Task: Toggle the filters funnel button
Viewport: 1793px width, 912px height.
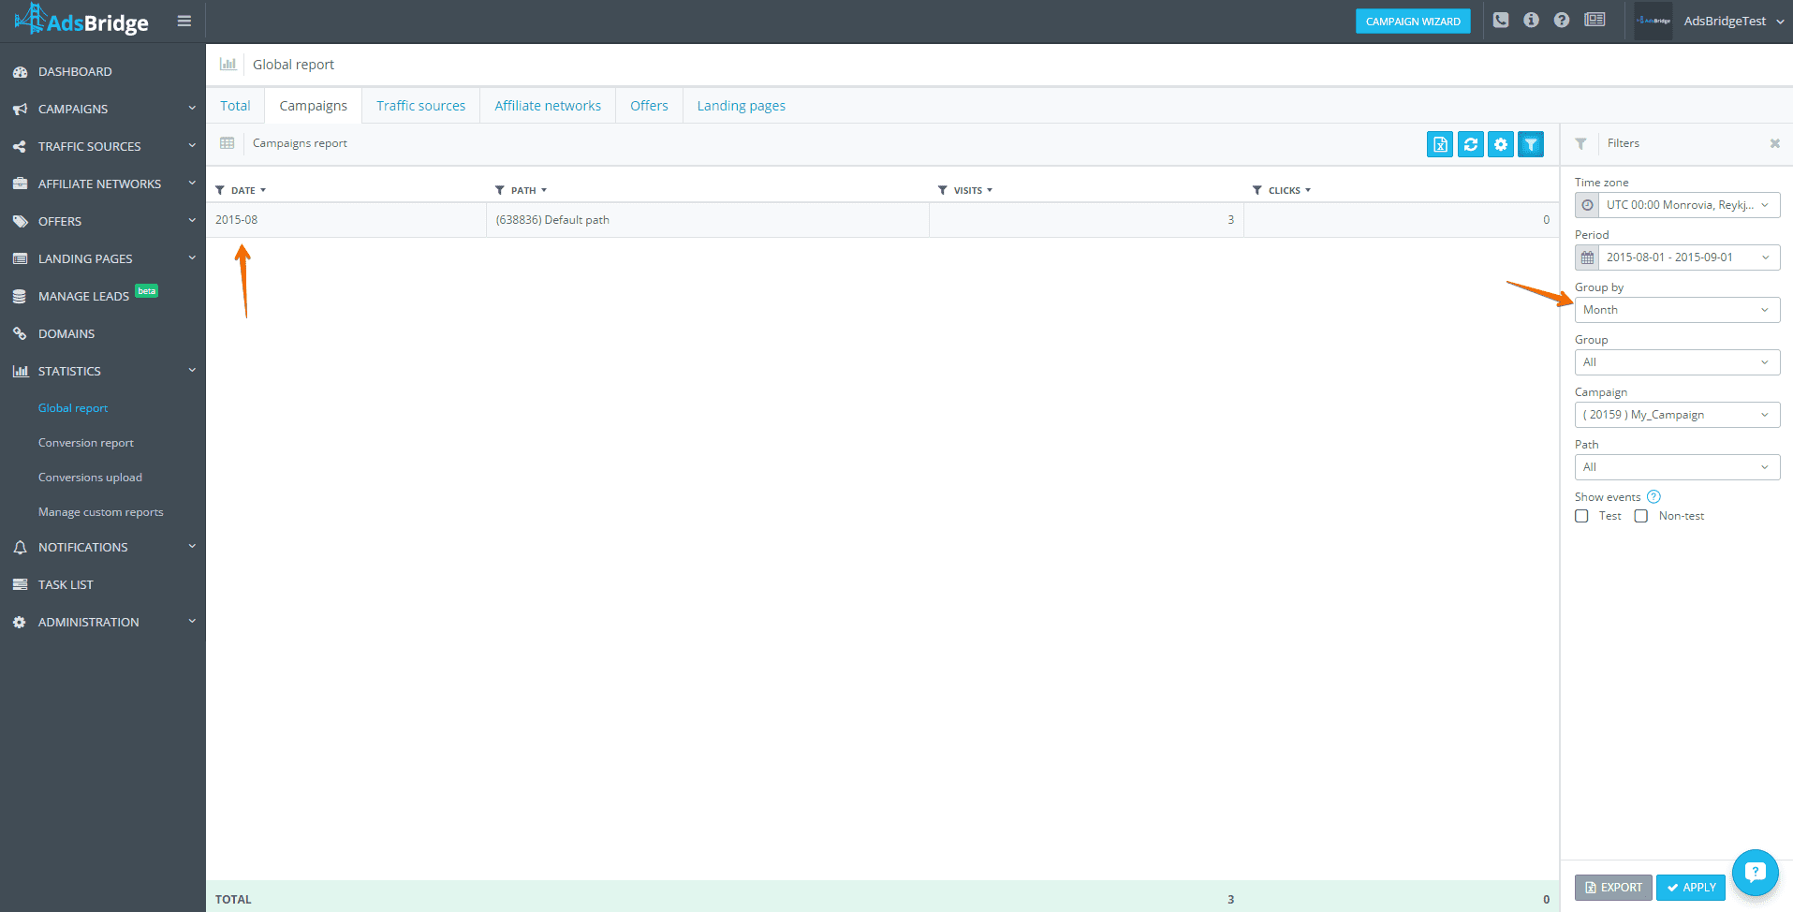Action: 1531,144
